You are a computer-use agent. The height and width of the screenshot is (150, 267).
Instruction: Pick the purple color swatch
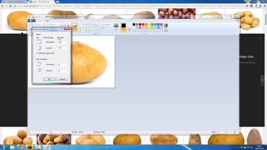click(161, 25)
